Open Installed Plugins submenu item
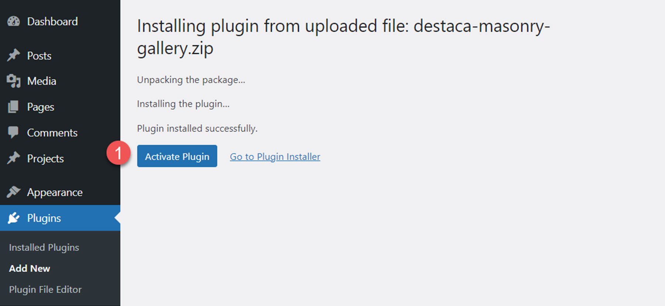 click(x=44, y=247)
